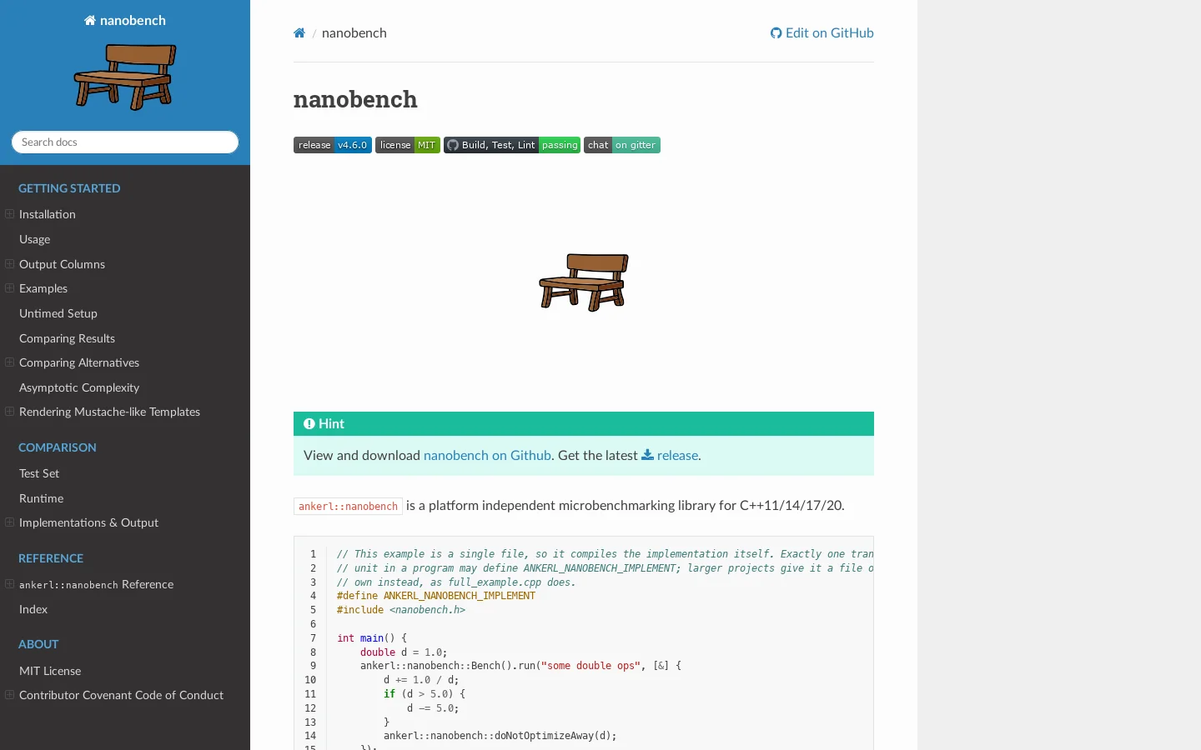Click the #include <nanobench.h> code line
Viewport: 1201px width, 750px height.
pos(401,610)
